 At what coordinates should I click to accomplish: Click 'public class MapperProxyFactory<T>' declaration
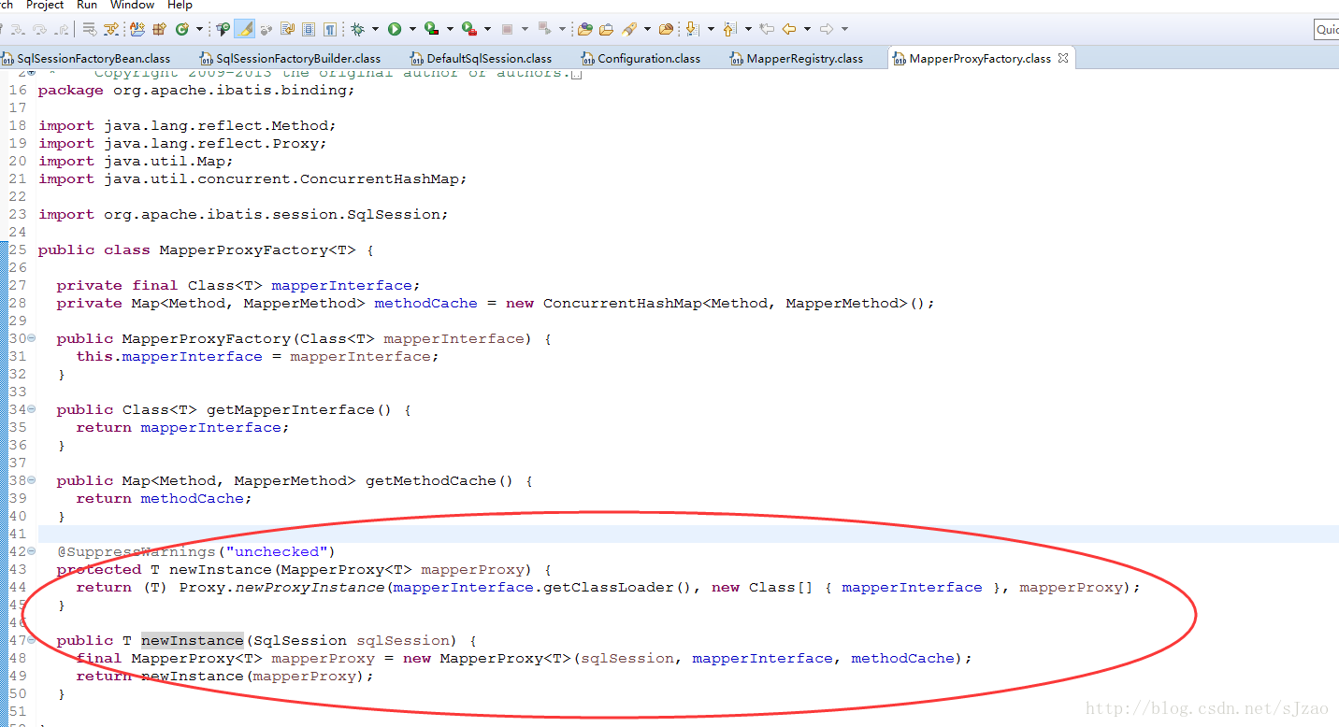click(x=196, y=250)
